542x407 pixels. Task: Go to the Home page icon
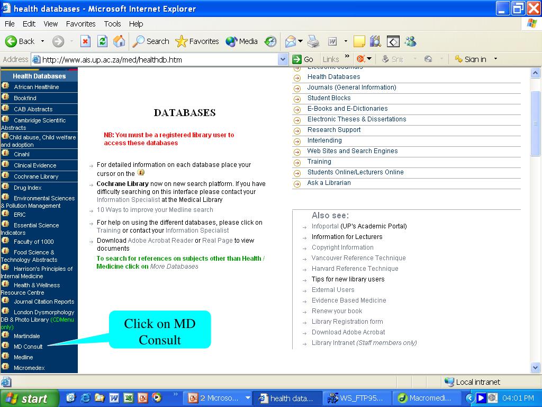point(119,41)
